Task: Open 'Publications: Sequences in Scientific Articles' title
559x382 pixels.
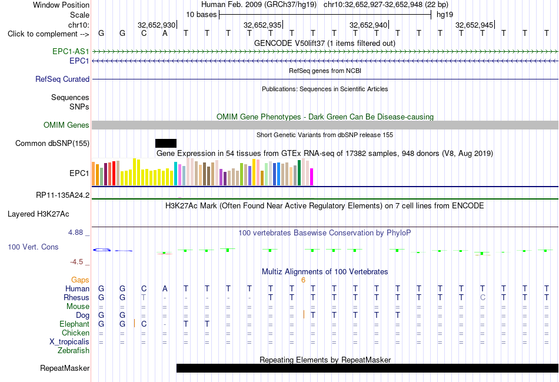Action: (x=325, y=89)
